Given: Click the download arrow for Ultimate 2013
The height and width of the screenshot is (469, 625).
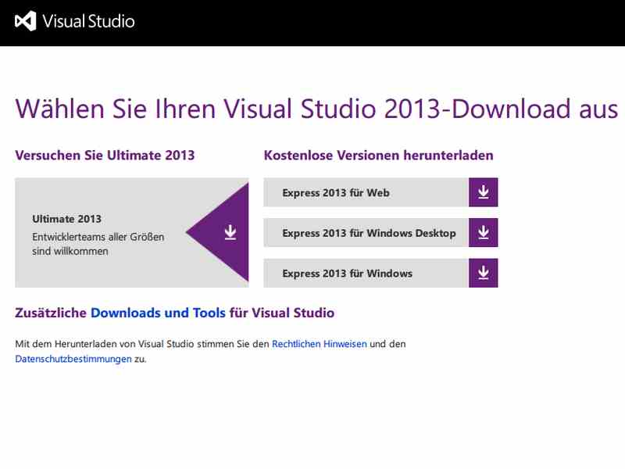Looking at the screenshot, I should point(230,232).
